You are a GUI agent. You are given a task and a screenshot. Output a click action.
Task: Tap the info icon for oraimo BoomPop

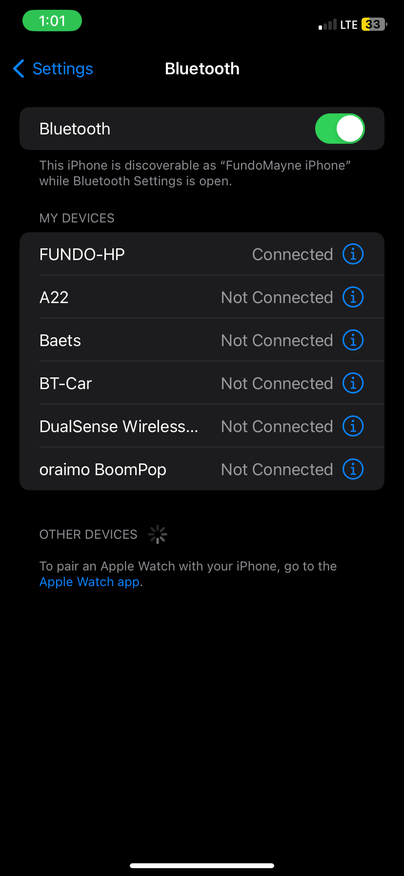352,469
